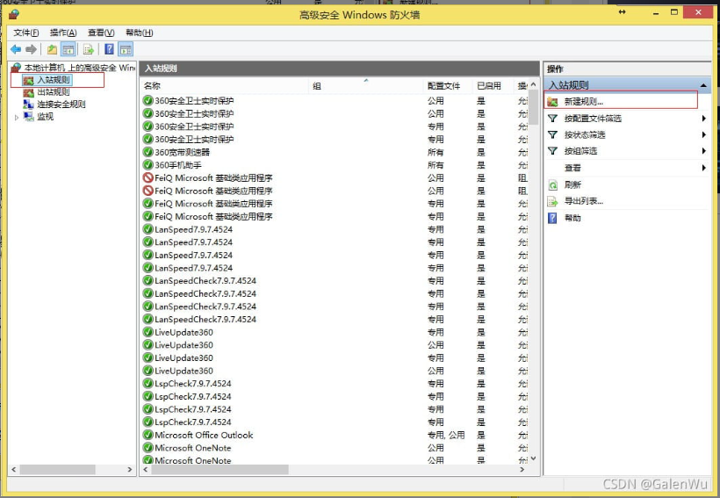Open submenu arrow beside 按配置文件筛选
Image resolution: width=720 pixels, height=498 pixels.
click(x=703, y=119)
